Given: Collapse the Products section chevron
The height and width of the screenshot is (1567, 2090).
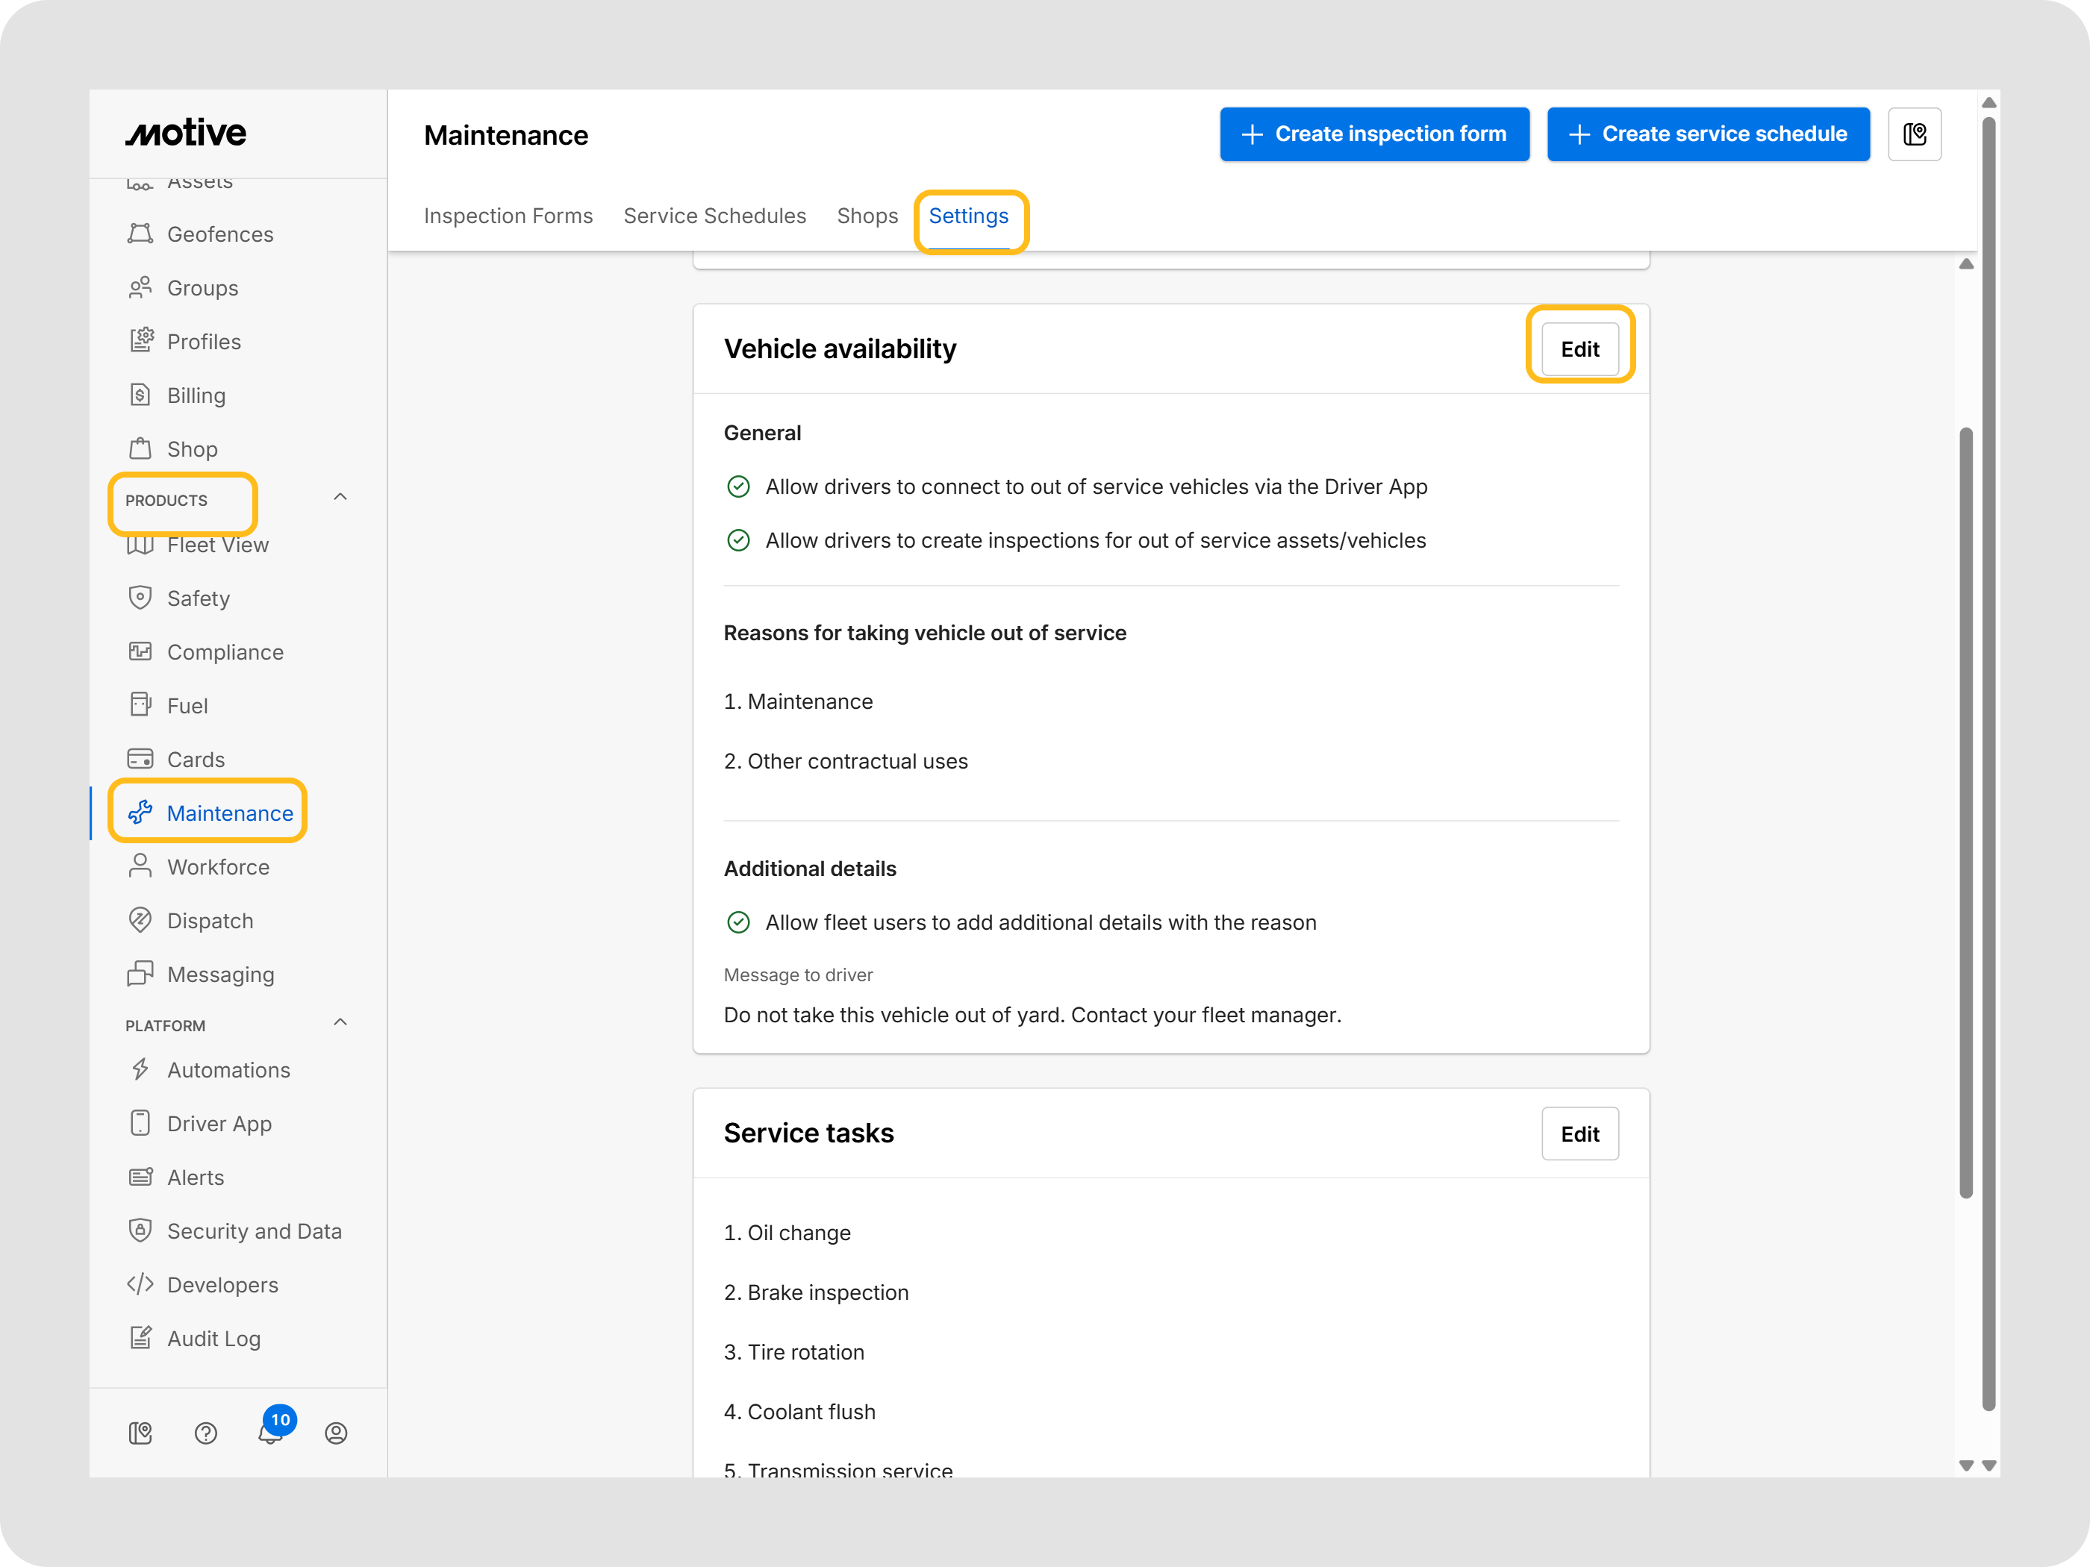Looking at the screenshot, I should pos(341,498).
